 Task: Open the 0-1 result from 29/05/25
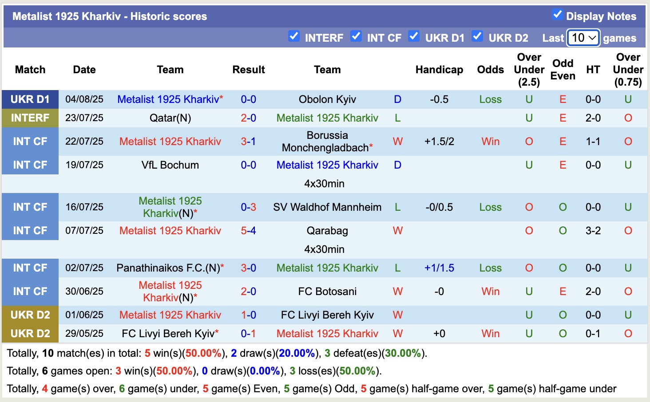[248, 334]
